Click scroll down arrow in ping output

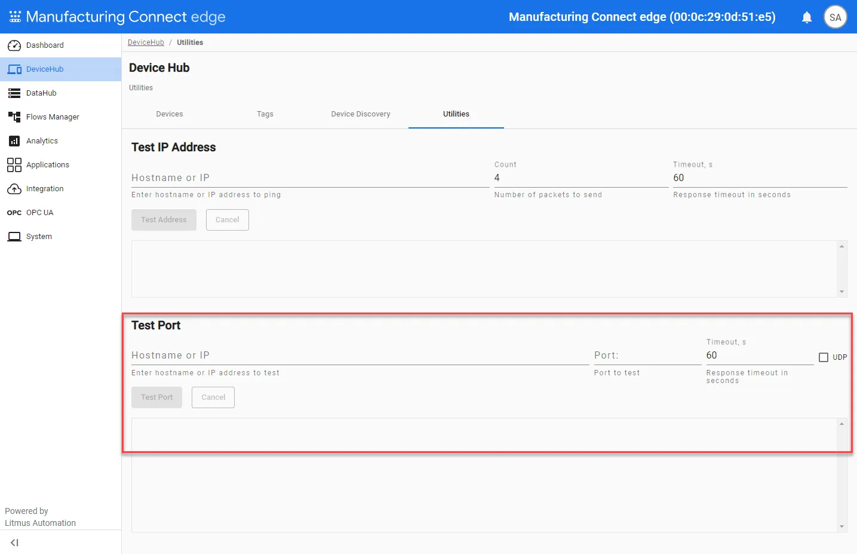tap(842, 292)
